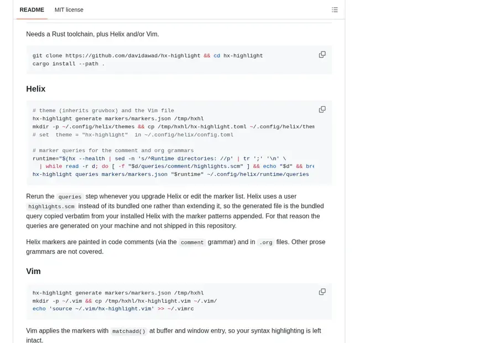Click the '# set theme = "hx-highlight"' comment

(x=133, y=135)
